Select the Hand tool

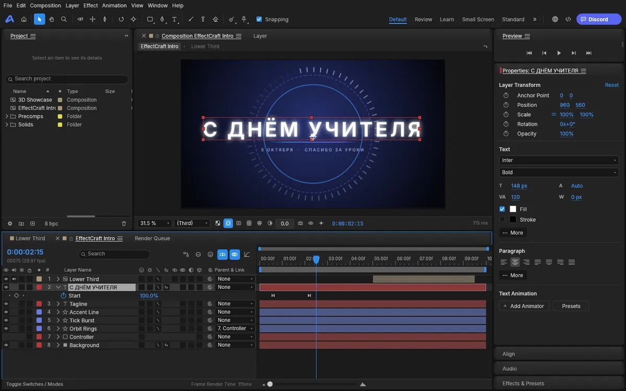(52, 19)
